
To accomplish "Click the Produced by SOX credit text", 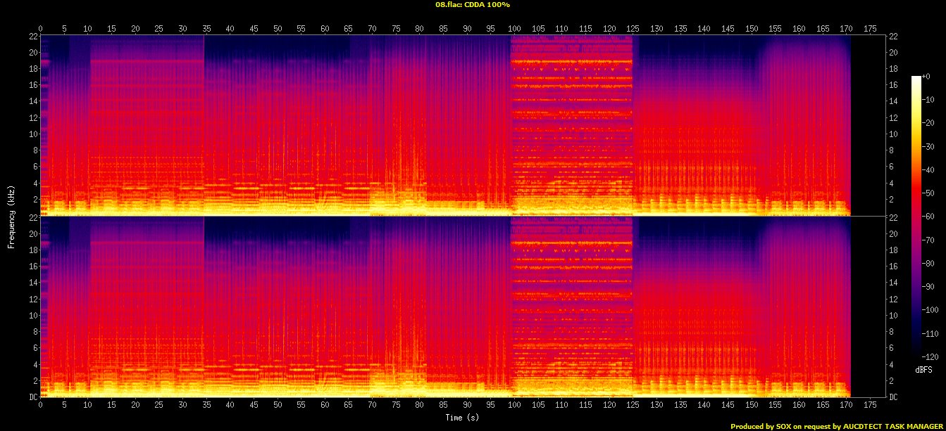I will (x=837, y=426).
